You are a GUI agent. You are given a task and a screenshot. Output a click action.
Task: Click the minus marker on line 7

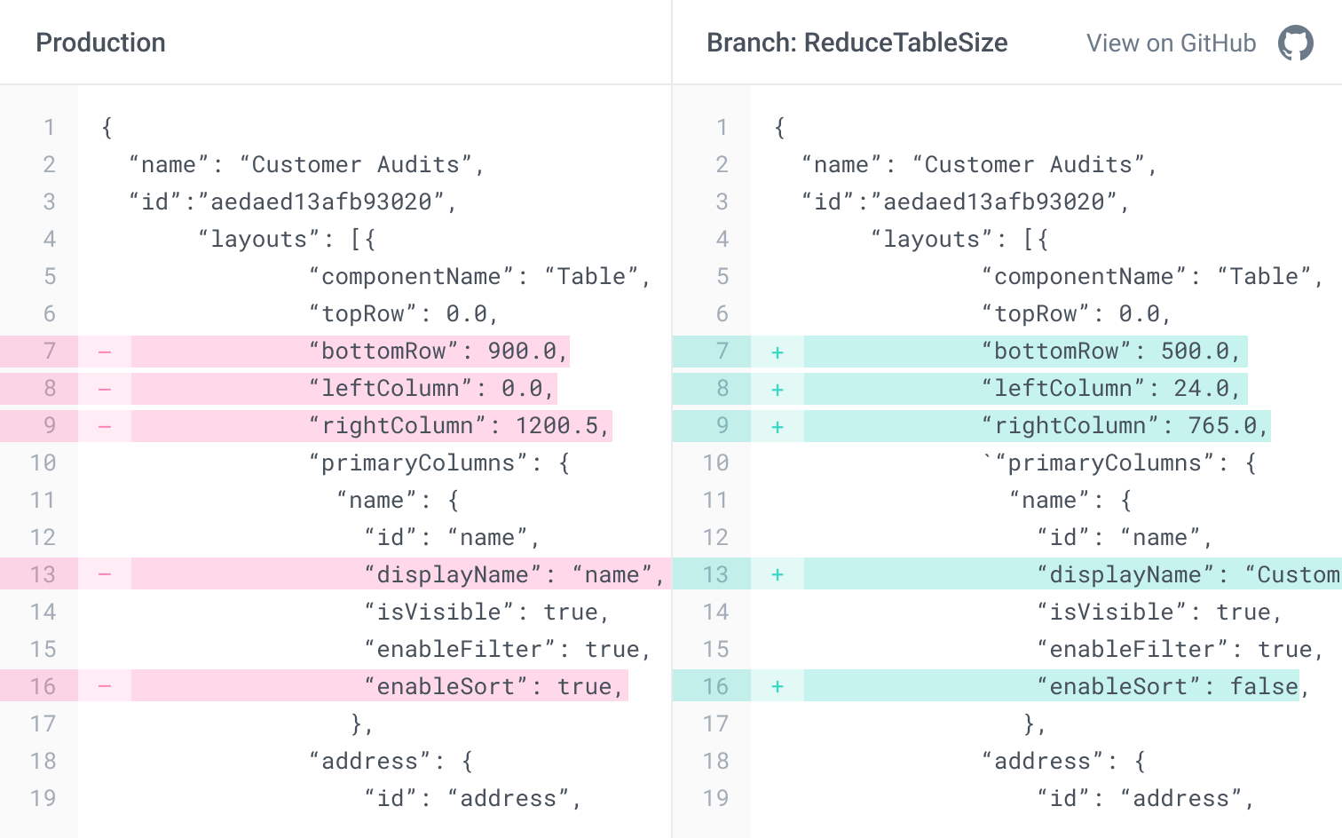(104, 351)
